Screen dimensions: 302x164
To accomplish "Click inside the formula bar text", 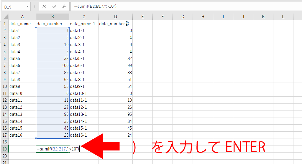I will pyautogui.click(x=177, y=6).
